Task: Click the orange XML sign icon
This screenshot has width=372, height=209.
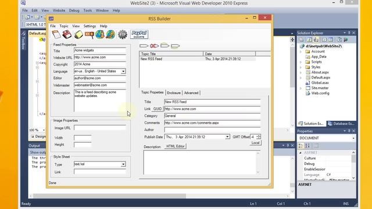Action: coord(89,35)
